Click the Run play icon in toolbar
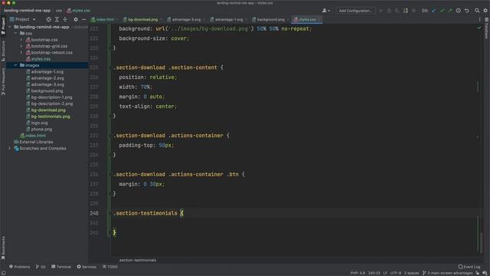The width and height of the screenshot is (490, 276). [381, 11]
